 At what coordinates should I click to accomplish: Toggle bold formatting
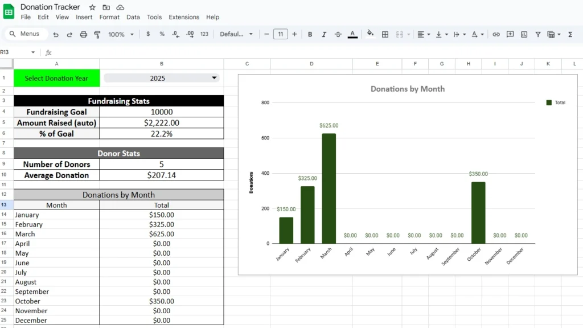pos(309,34)
